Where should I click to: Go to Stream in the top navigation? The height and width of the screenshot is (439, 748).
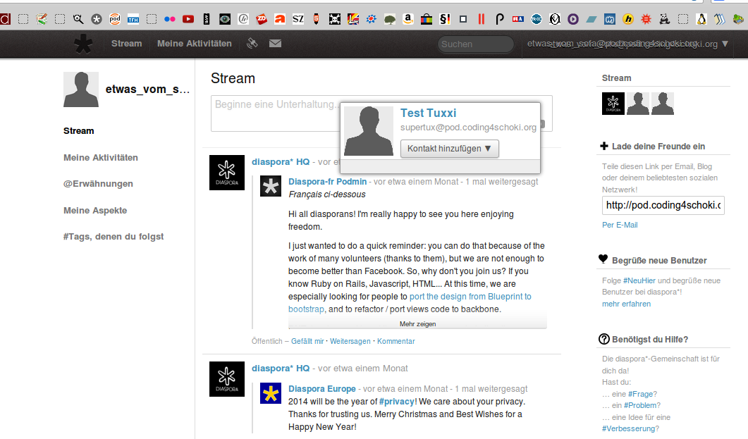(x=126, y=44)
